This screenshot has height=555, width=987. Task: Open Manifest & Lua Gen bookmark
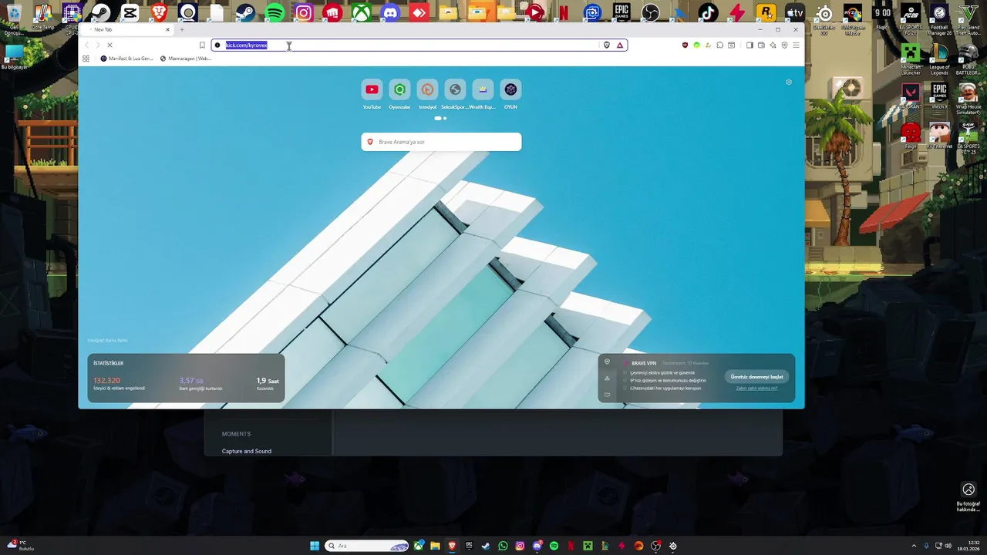pyautogui.click(x=127, y=59)
